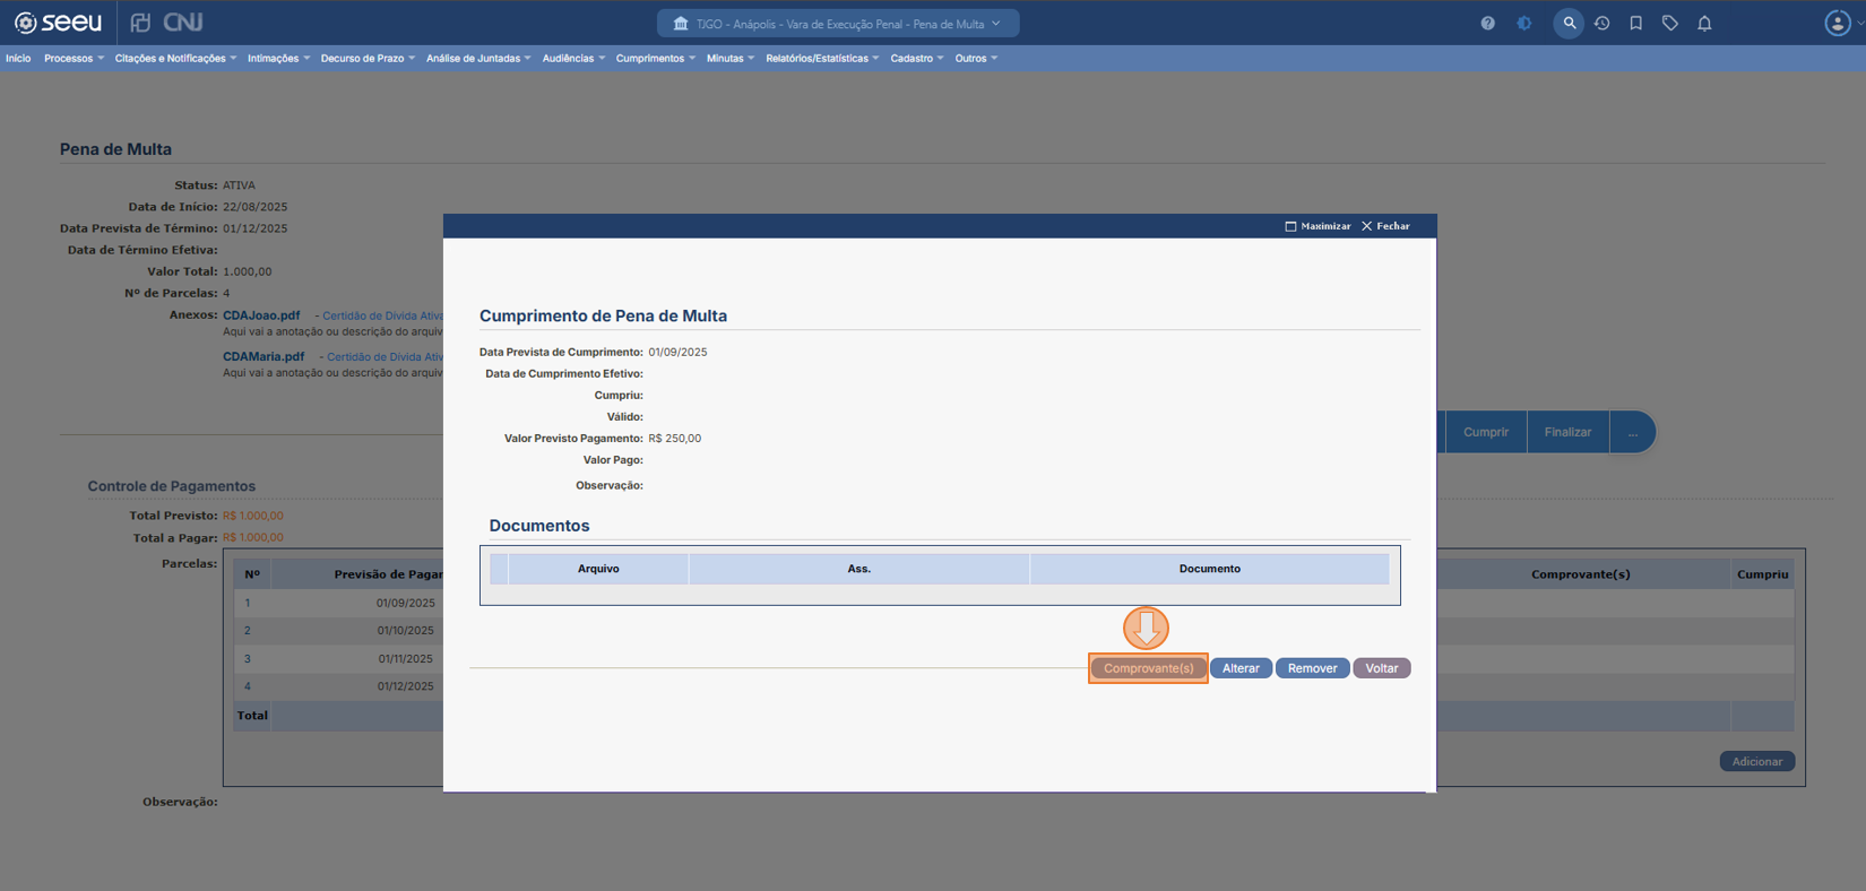This screenshot has width=1866, height=891.
Task: Open the tag label icon
Action: [1670, 23]
